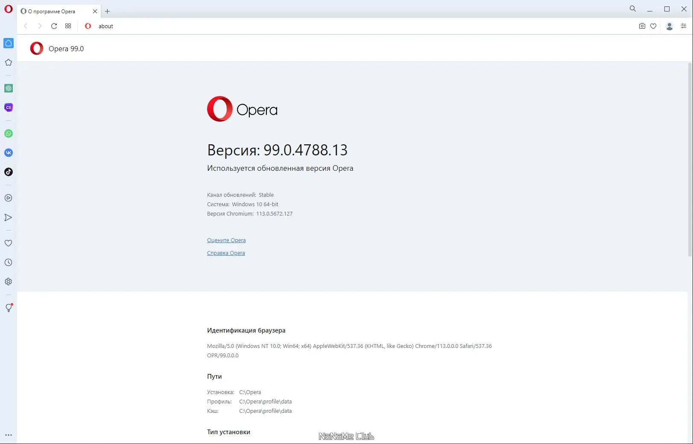This screenshot has height=444, width=693.
Task: Open Speed Dial grid icon
Action: coord(68,26)
